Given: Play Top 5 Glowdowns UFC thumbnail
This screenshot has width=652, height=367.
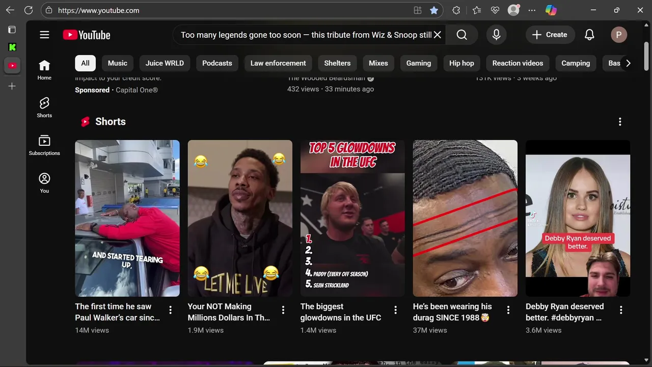Looking at the screenshot, I should click(x=352, y=218).
